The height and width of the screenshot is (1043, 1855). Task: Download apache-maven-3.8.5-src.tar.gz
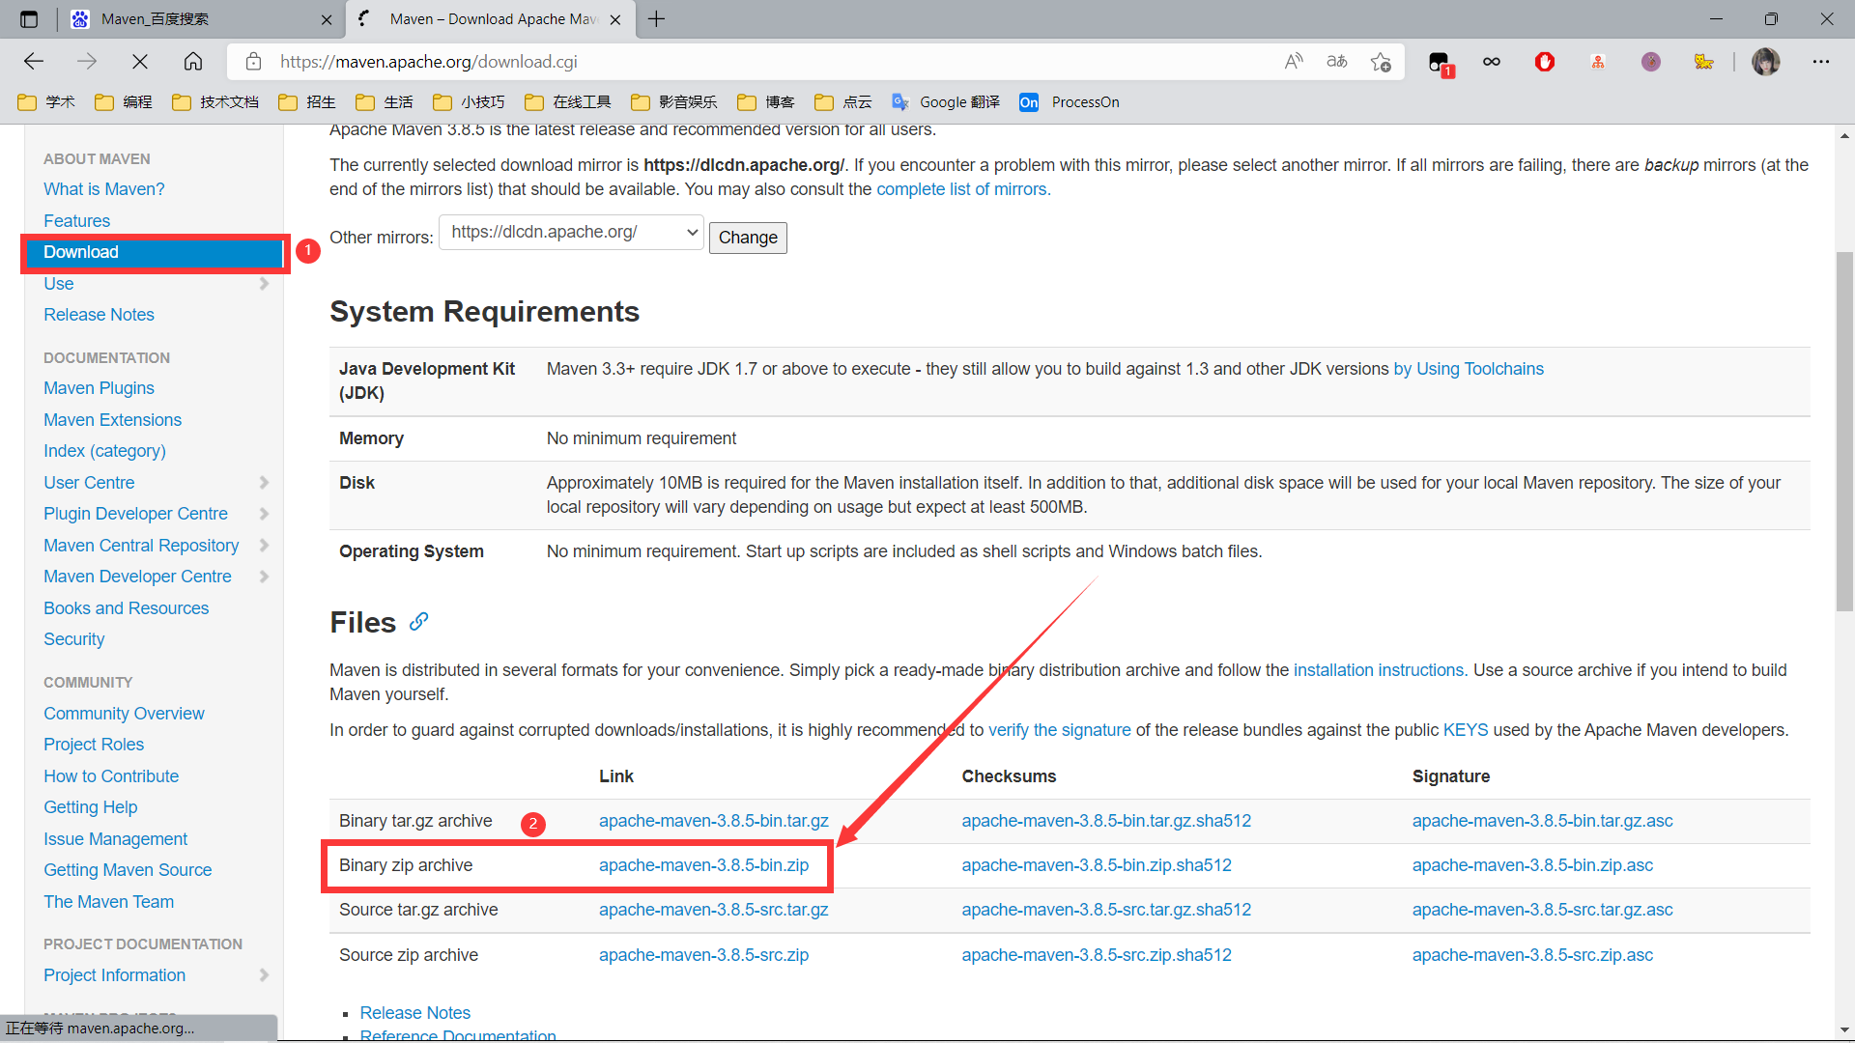pyautogui.click(x=713, y=910)
